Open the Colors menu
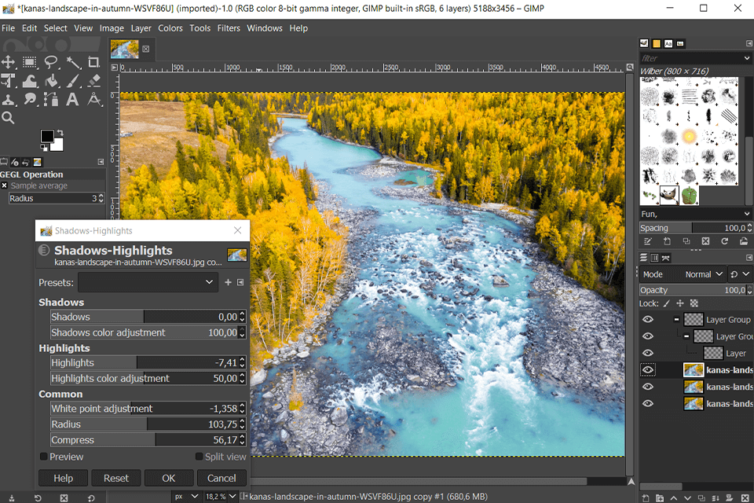Viewport: 754px width, 503px height. (170, 28)
